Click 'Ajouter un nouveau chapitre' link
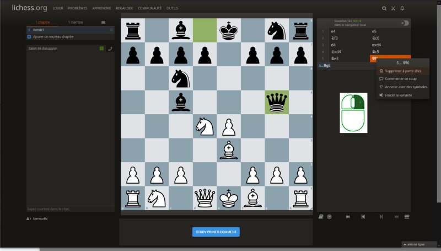This screenshot has height=251, width=441. coord(53,37)
